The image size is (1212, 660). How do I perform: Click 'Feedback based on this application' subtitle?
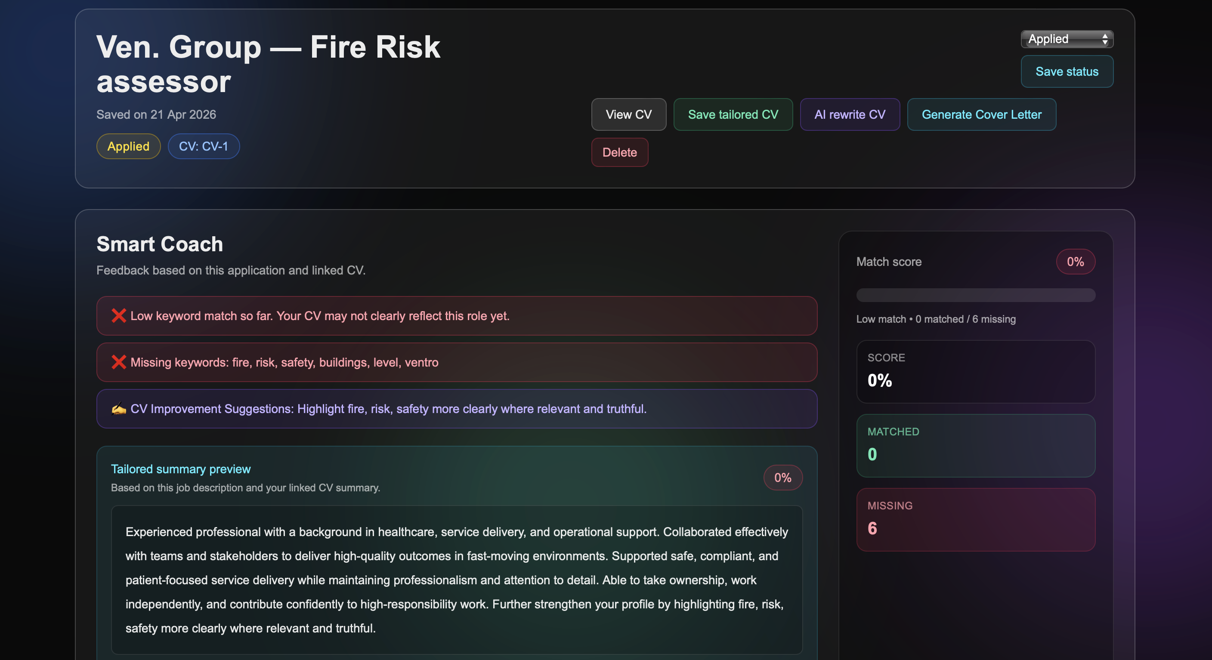(231, 271)
